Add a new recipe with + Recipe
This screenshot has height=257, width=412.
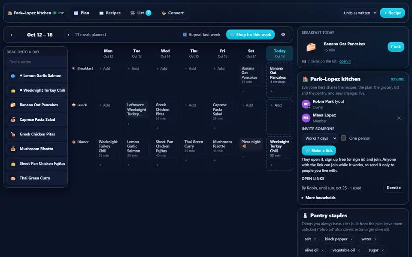click(x=393, y=13)
